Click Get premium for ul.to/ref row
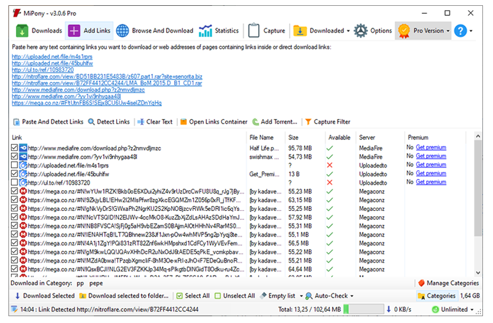This screenshot has width=493, height=323. (x=431, y=182)
